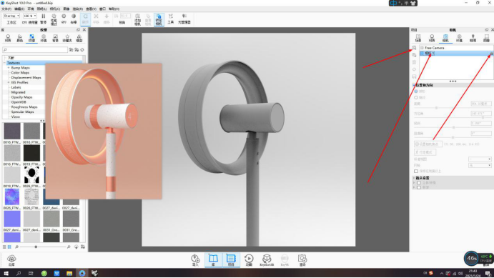Click the delete camera trash icon
The image size is (494, 278).
(x=414, y=62)
